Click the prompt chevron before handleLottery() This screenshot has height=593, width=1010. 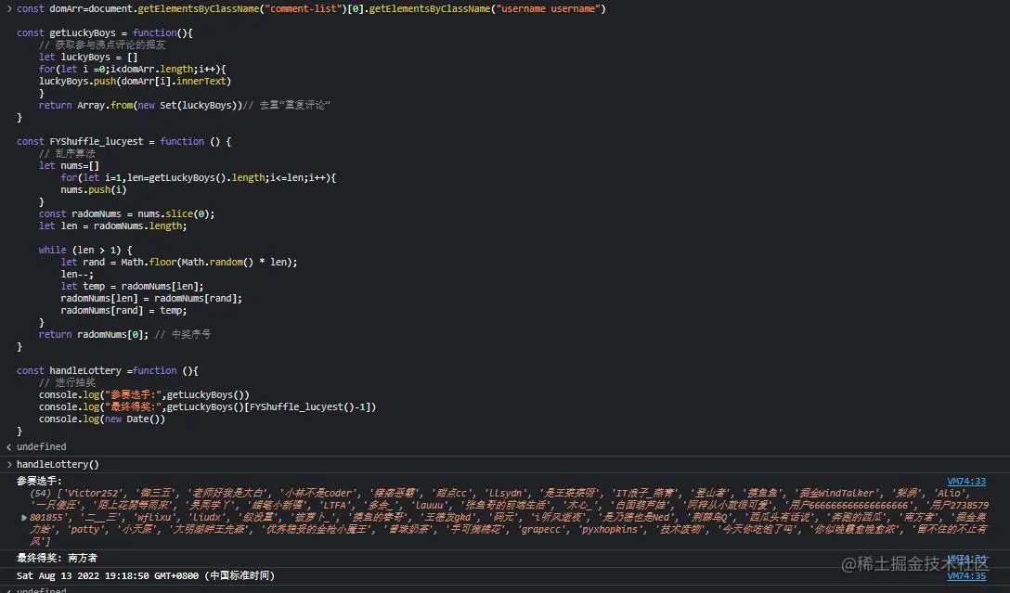(x=9, y=464)
